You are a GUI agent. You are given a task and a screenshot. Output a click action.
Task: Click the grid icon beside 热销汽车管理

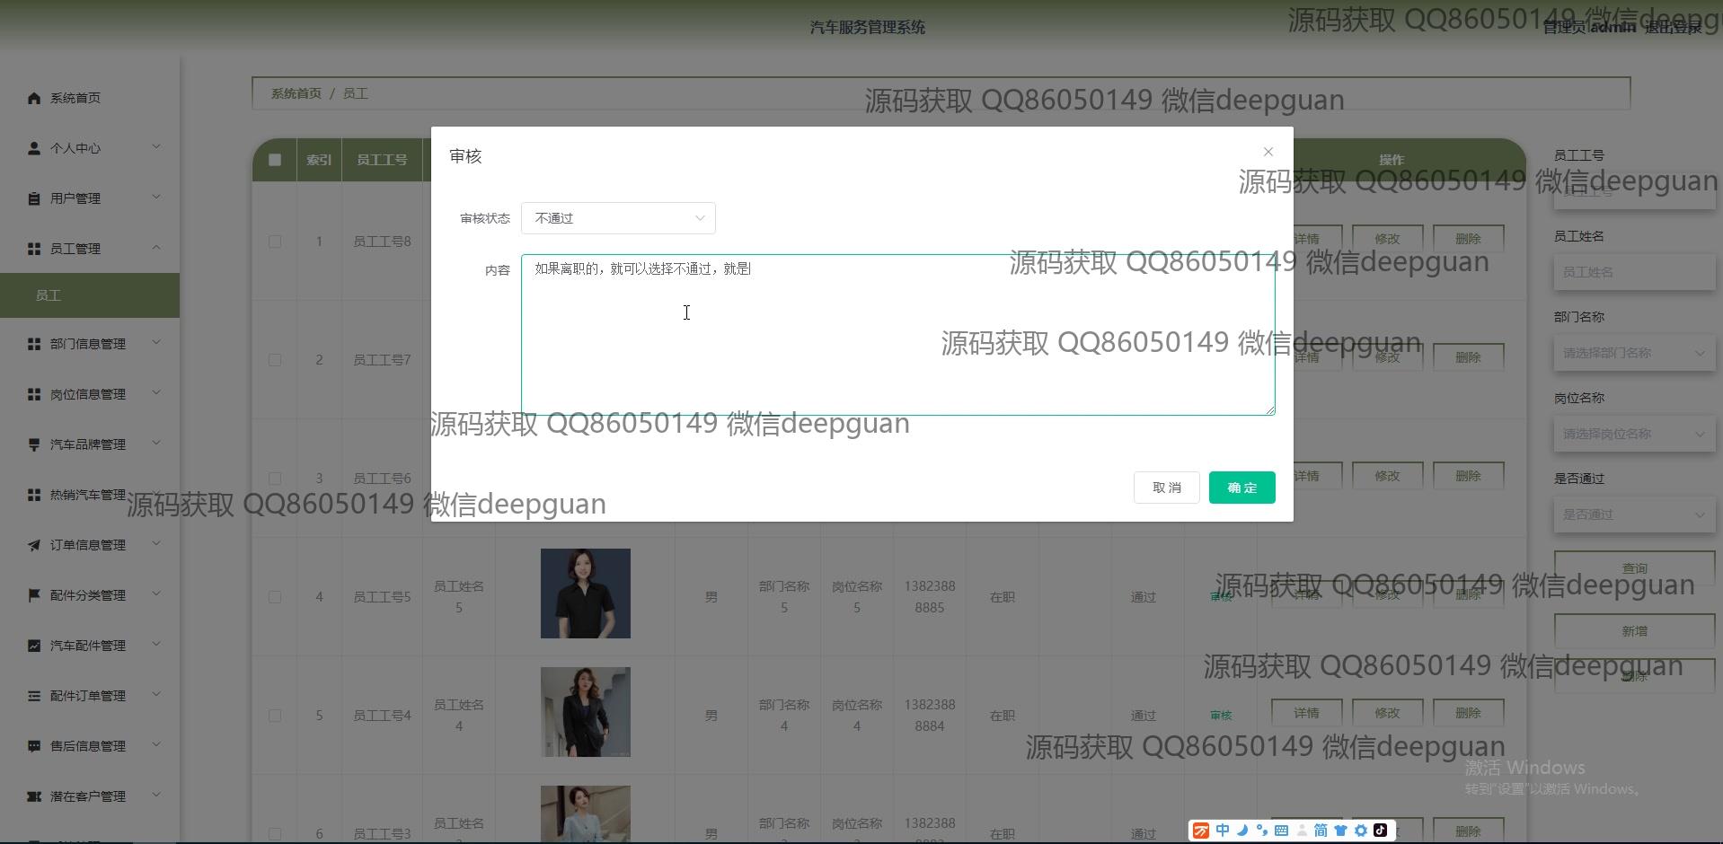coord(34,495)
